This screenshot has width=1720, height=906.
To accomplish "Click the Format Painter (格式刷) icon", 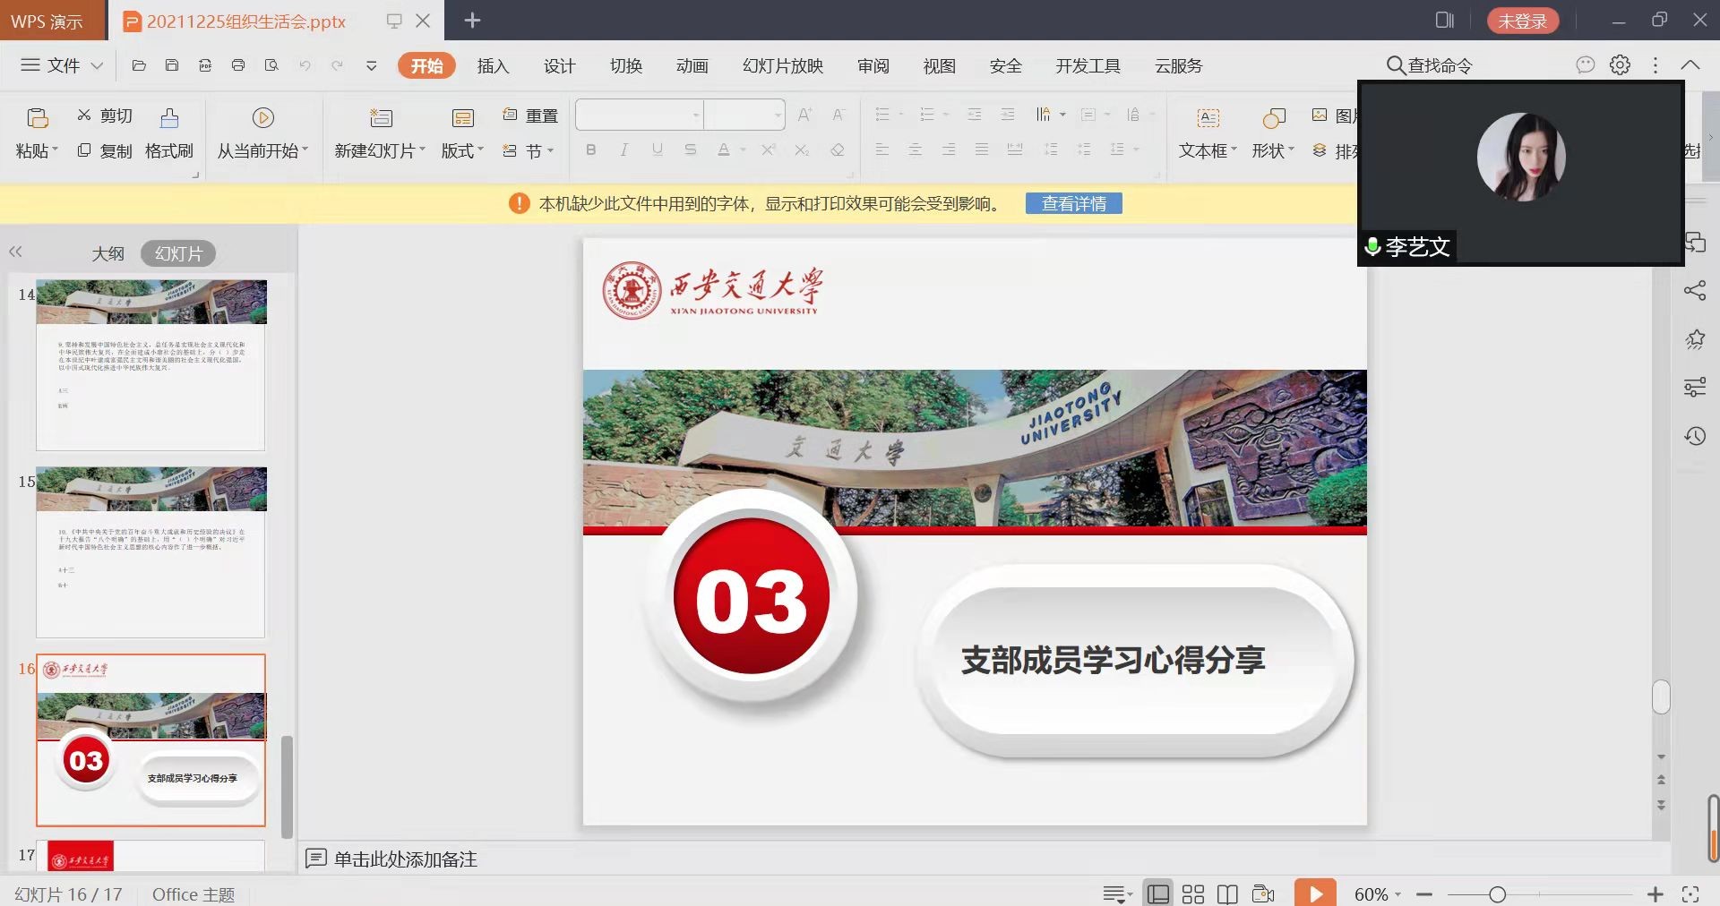I will click(x=169, y=117).
